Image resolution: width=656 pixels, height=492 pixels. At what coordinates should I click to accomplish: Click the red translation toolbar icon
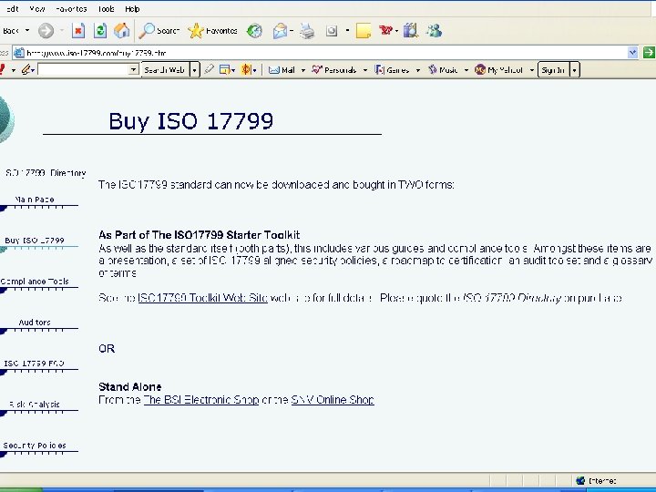[x=385, y=30]
